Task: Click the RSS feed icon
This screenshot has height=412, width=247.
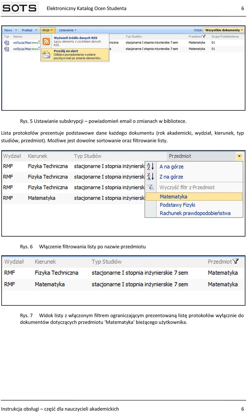Action: [x=46, y=41]
